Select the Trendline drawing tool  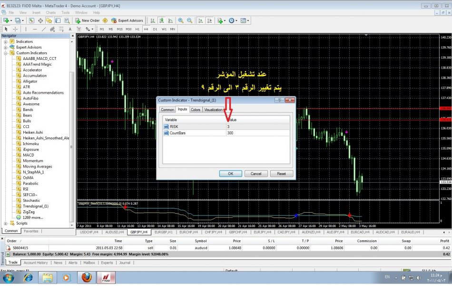point(43,29)
